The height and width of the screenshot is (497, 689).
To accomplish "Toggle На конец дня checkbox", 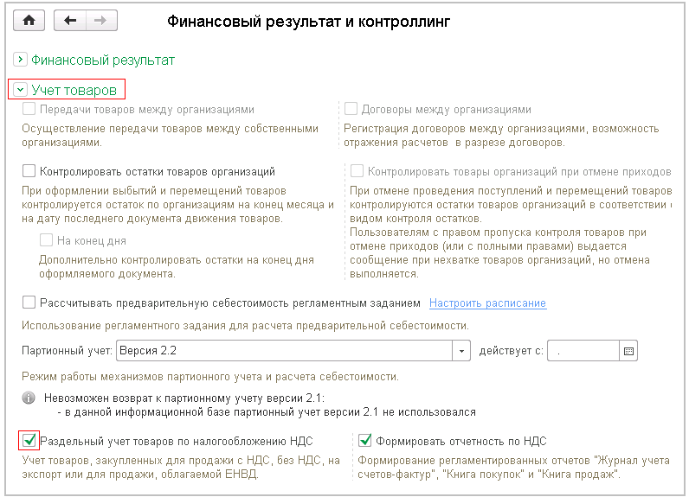I will (x=47, y=240).
